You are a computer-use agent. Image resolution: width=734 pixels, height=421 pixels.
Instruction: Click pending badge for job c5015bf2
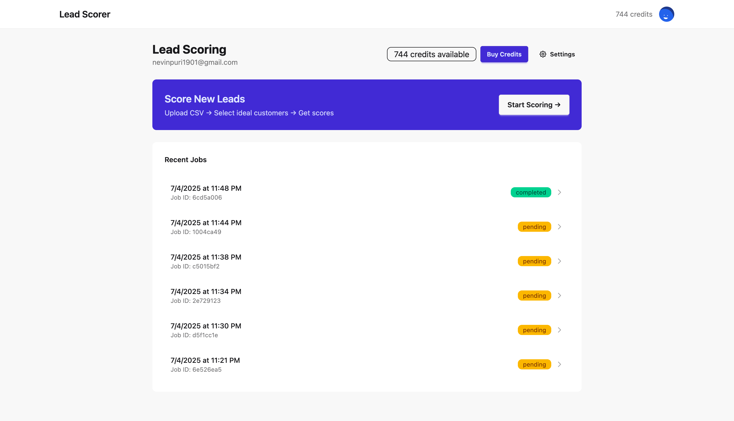[x=534, y=261]
